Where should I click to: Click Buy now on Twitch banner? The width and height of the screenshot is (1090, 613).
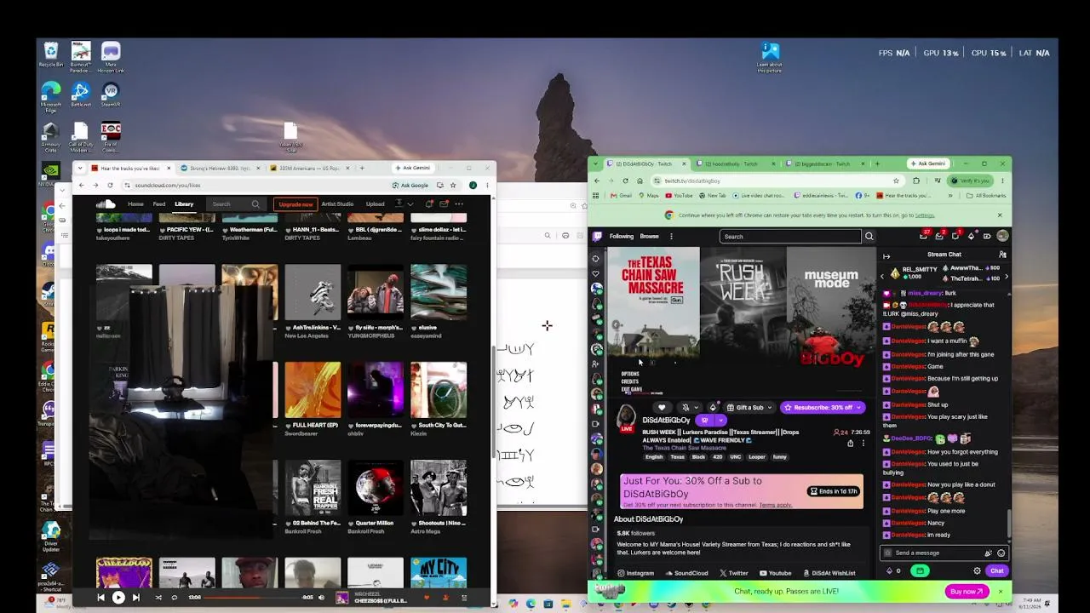point(967,592)
